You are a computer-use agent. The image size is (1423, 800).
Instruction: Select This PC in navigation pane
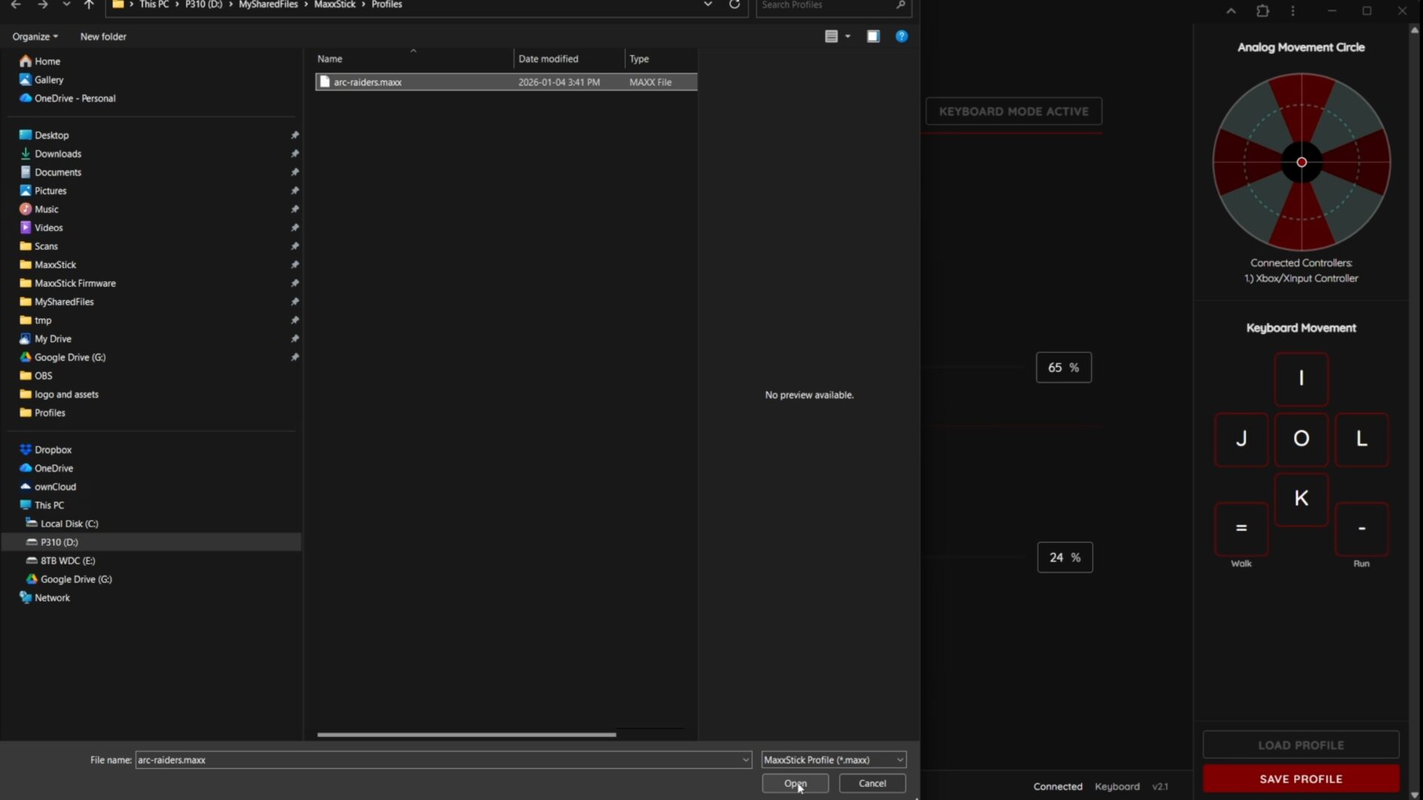[42, 506]
